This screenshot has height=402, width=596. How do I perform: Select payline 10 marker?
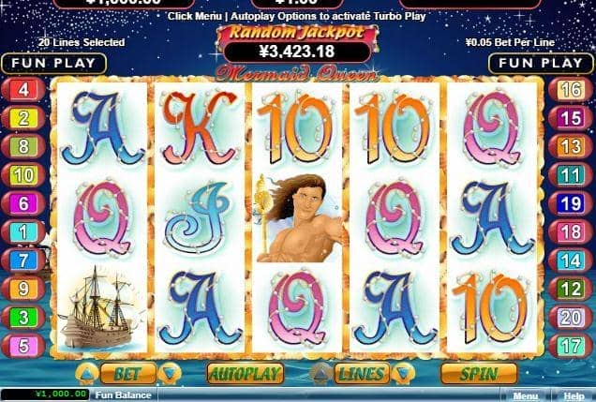(23, 175)
